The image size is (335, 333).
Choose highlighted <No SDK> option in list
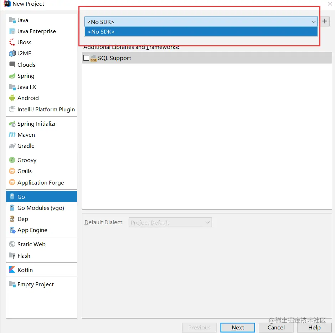[201, 32]
